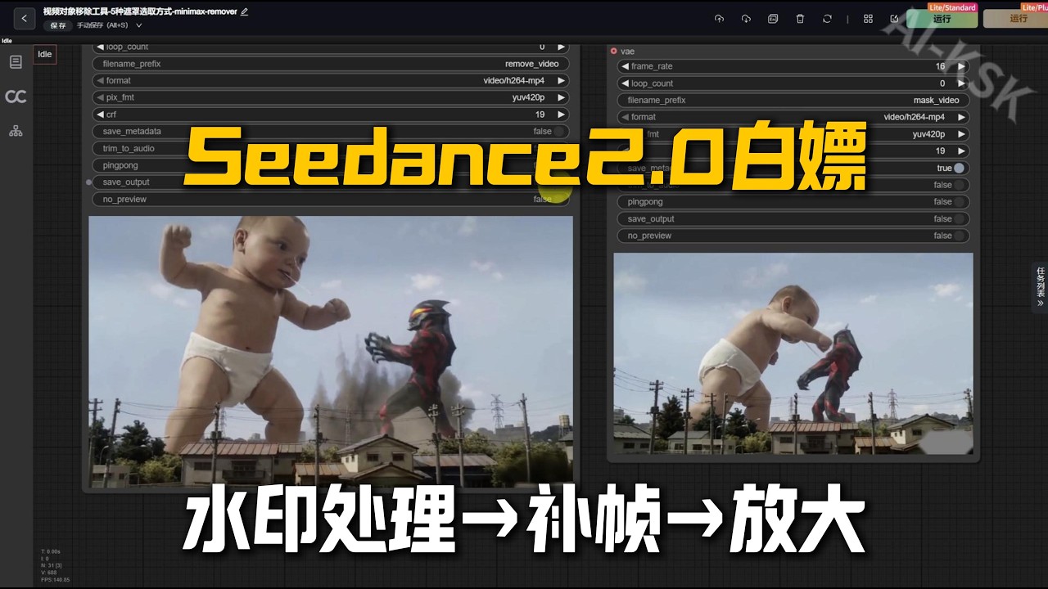Go back with the top-left arrow button
The height and width of the screenshot is (589, 1048).
[25, 17]
